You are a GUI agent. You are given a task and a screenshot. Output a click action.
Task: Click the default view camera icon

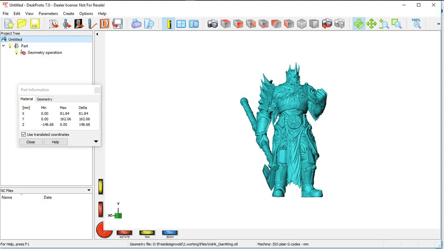click(x=213, y=24)
